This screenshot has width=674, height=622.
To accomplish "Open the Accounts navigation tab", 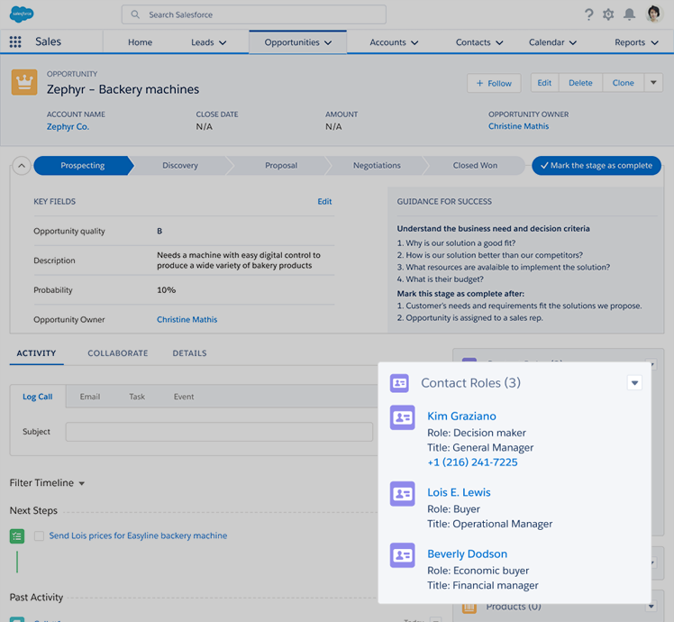I will point(395,42).
